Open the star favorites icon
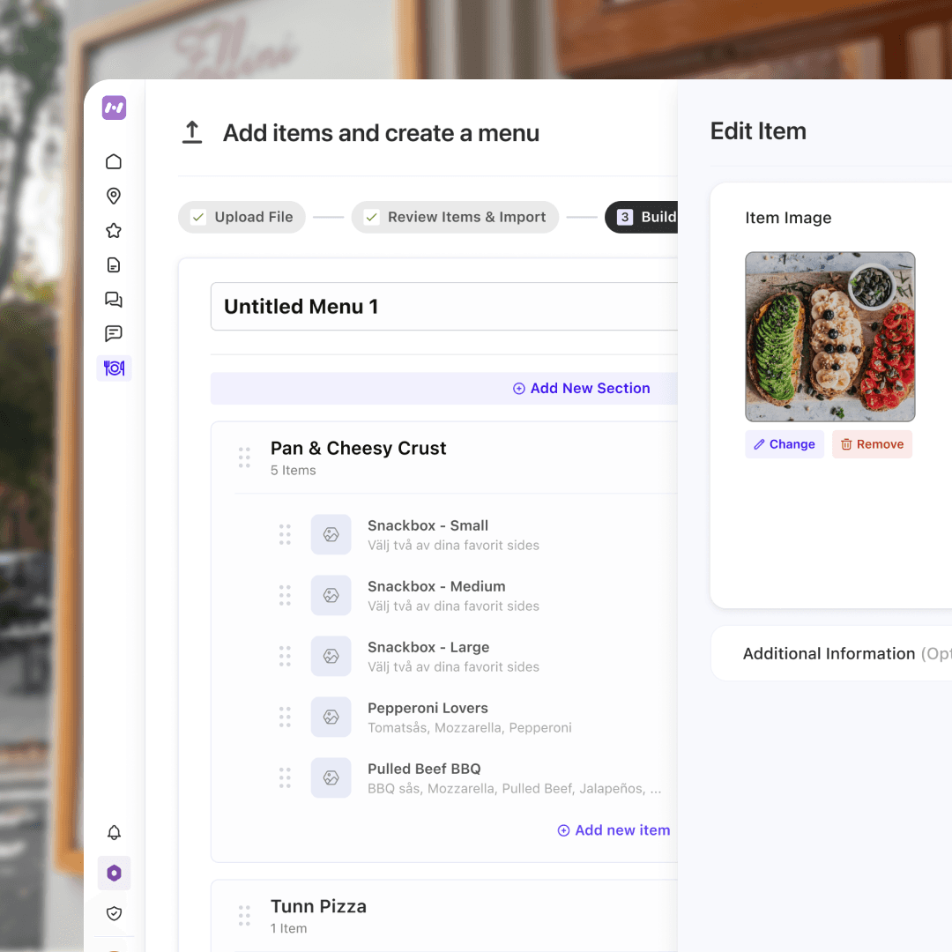Screen dimensions: 952x952 point(114,231)
